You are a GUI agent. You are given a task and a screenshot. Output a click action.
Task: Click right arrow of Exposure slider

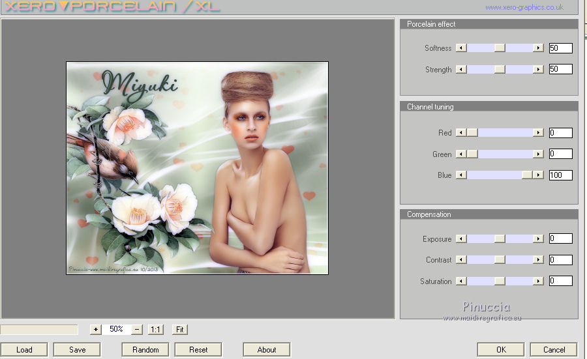click(x=538, y=239)
